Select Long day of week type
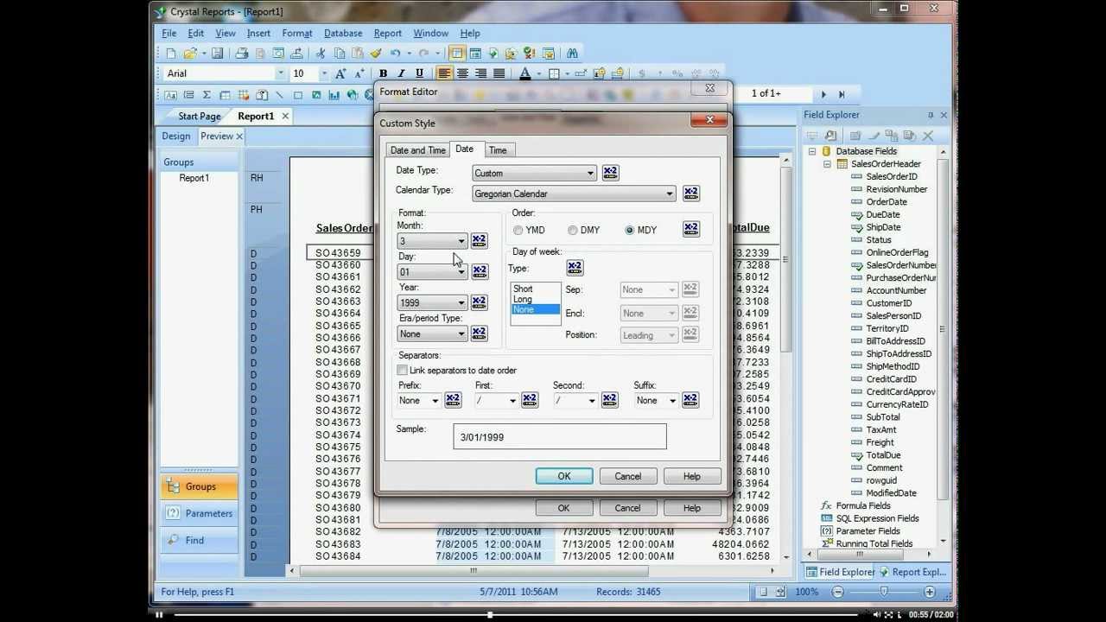Screen dimensions: 1106x622 click(x=523, y=299)
